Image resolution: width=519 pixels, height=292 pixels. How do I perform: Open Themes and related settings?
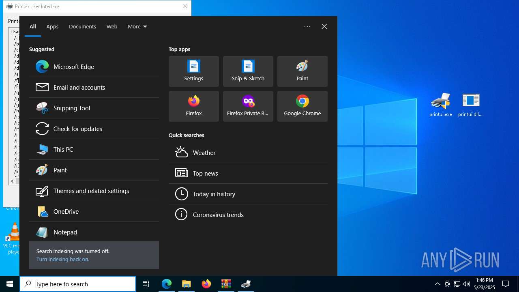94,191
